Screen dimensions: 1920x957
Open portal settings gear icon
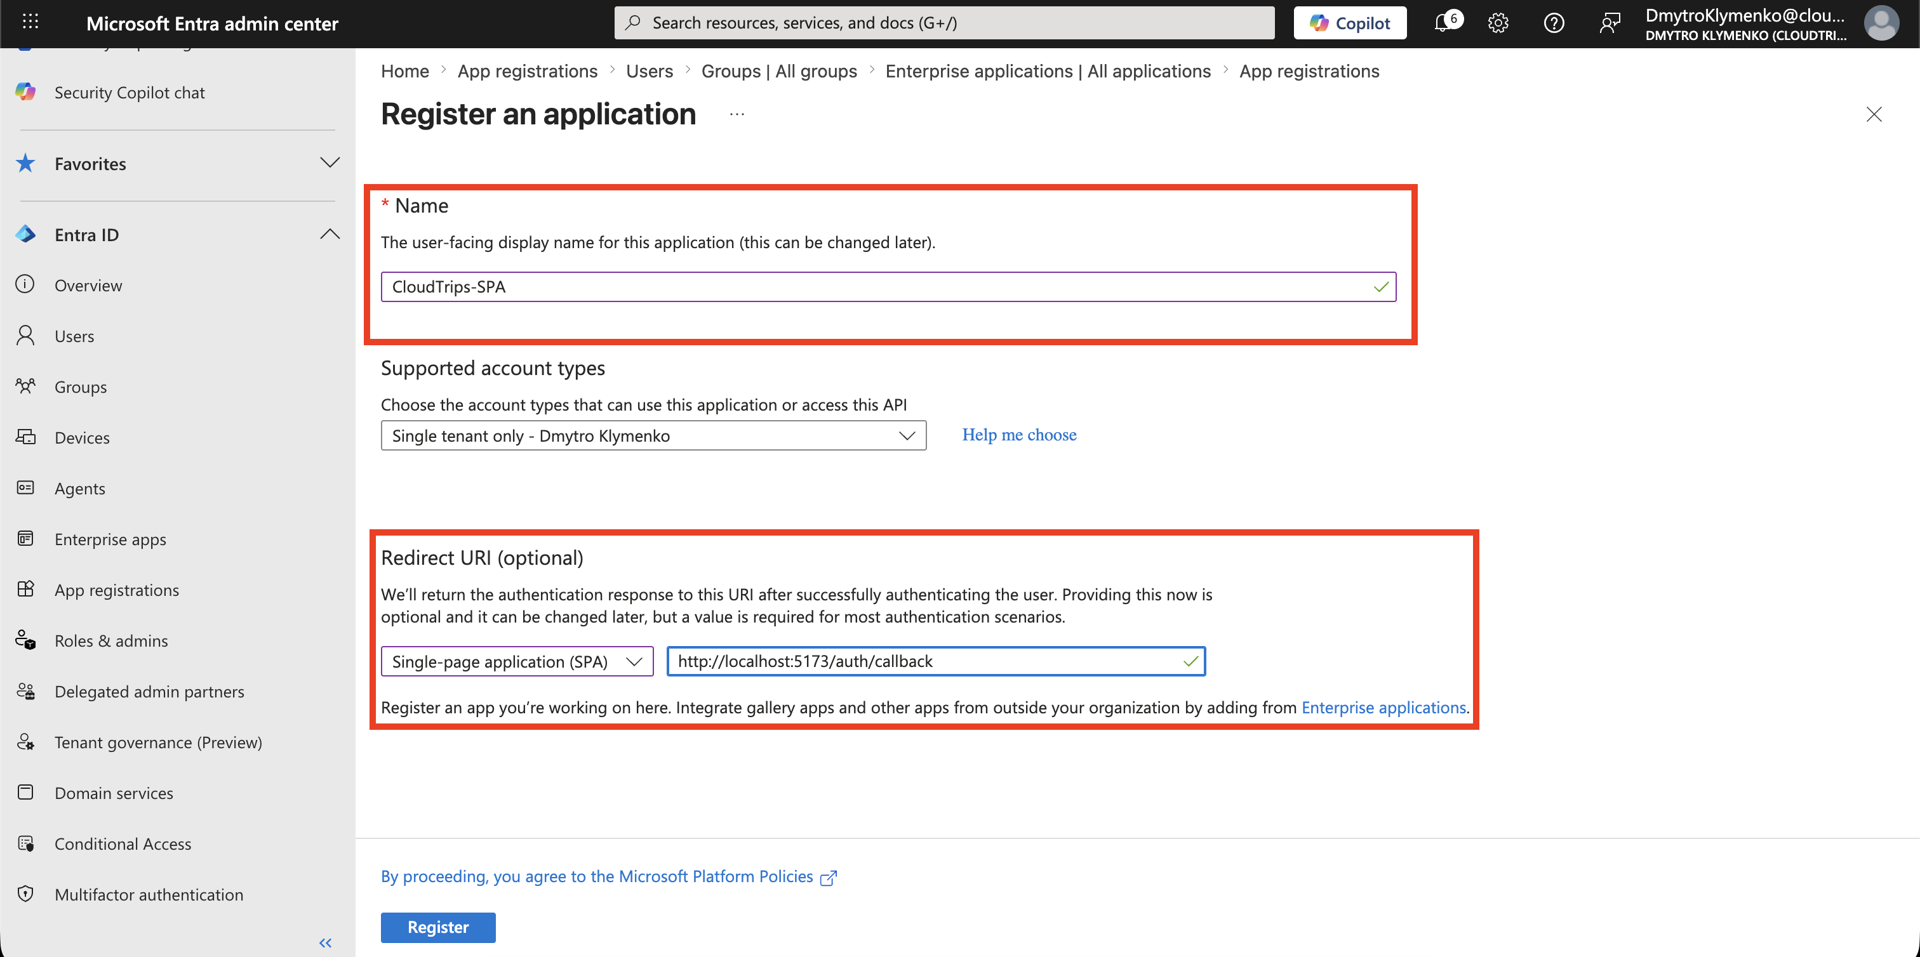pos(1497,23)
